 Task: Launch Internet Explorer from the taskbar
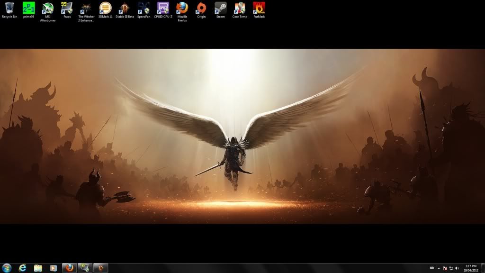click(23, 268)
